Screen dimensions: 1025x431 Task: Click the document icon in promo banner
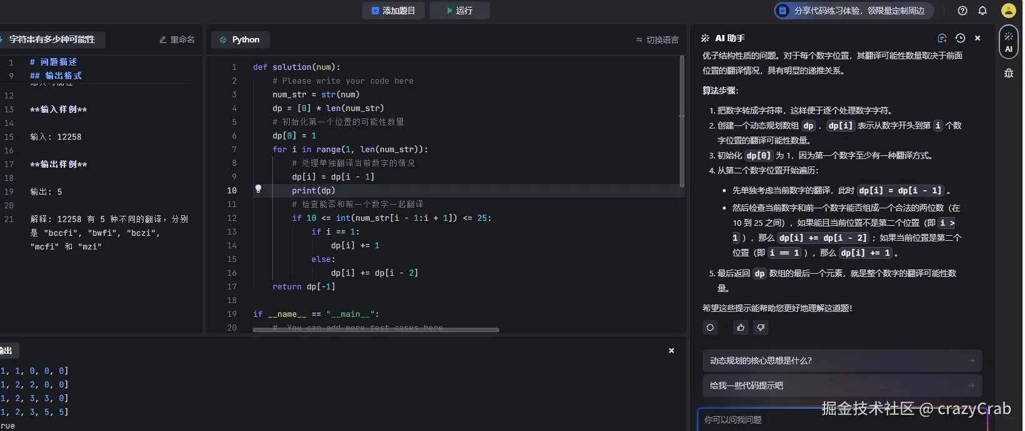783,11
